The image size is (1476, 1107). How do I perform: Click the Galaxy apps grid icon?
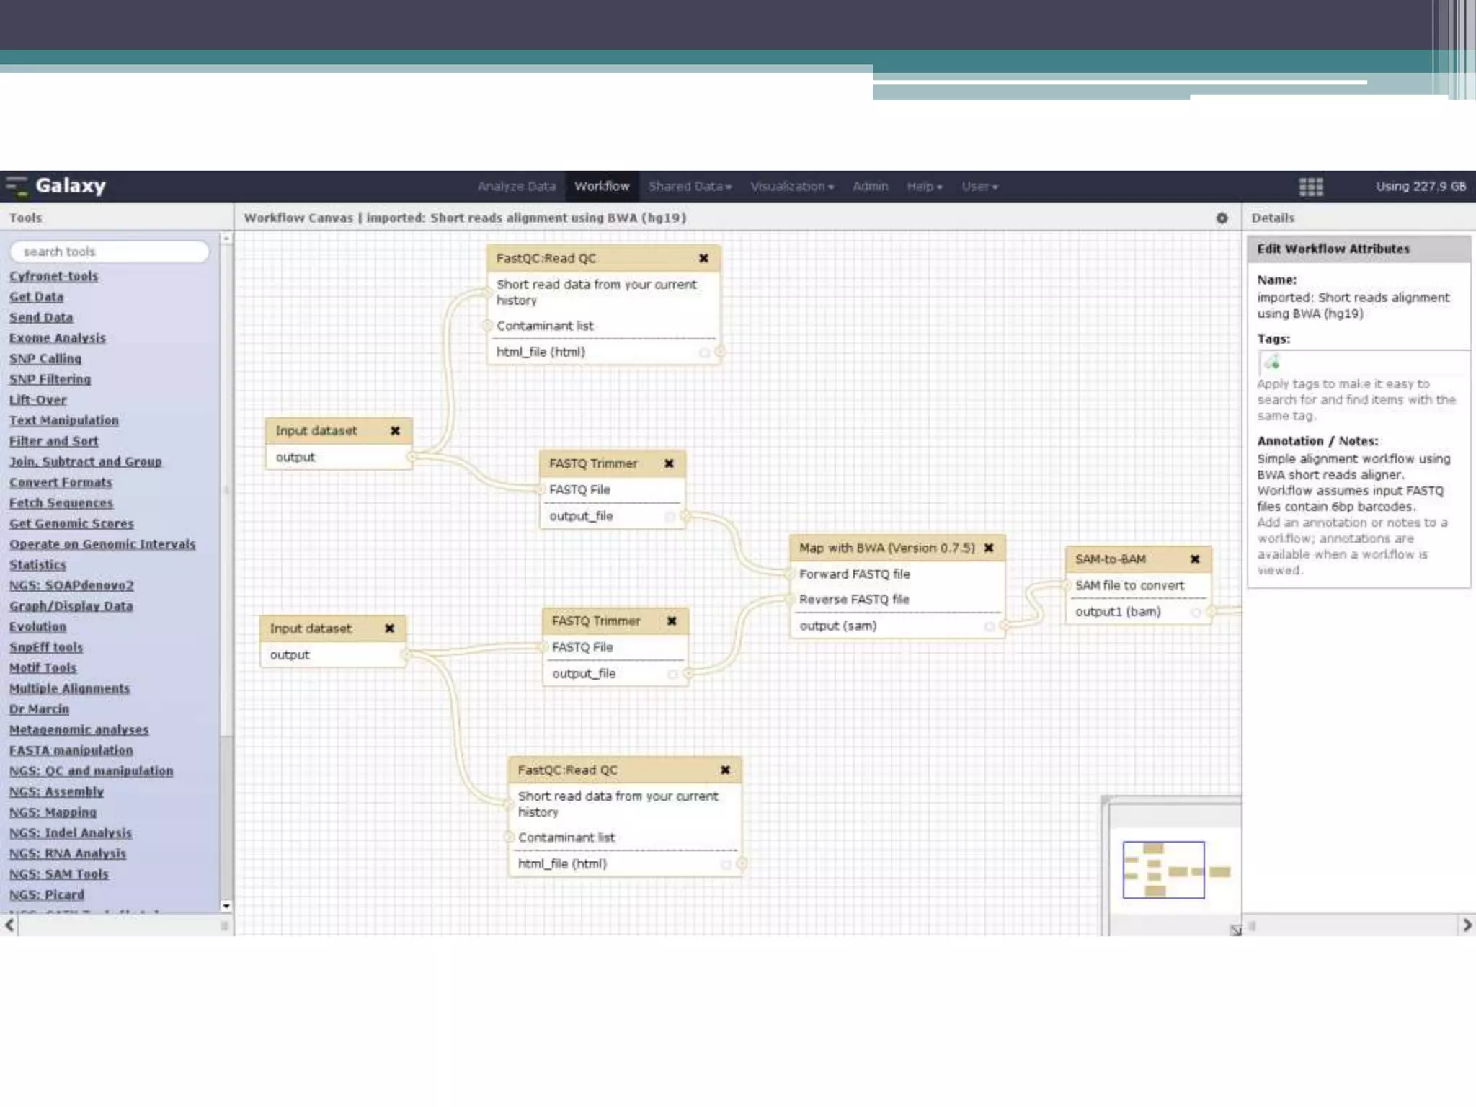coord(1310,187)
